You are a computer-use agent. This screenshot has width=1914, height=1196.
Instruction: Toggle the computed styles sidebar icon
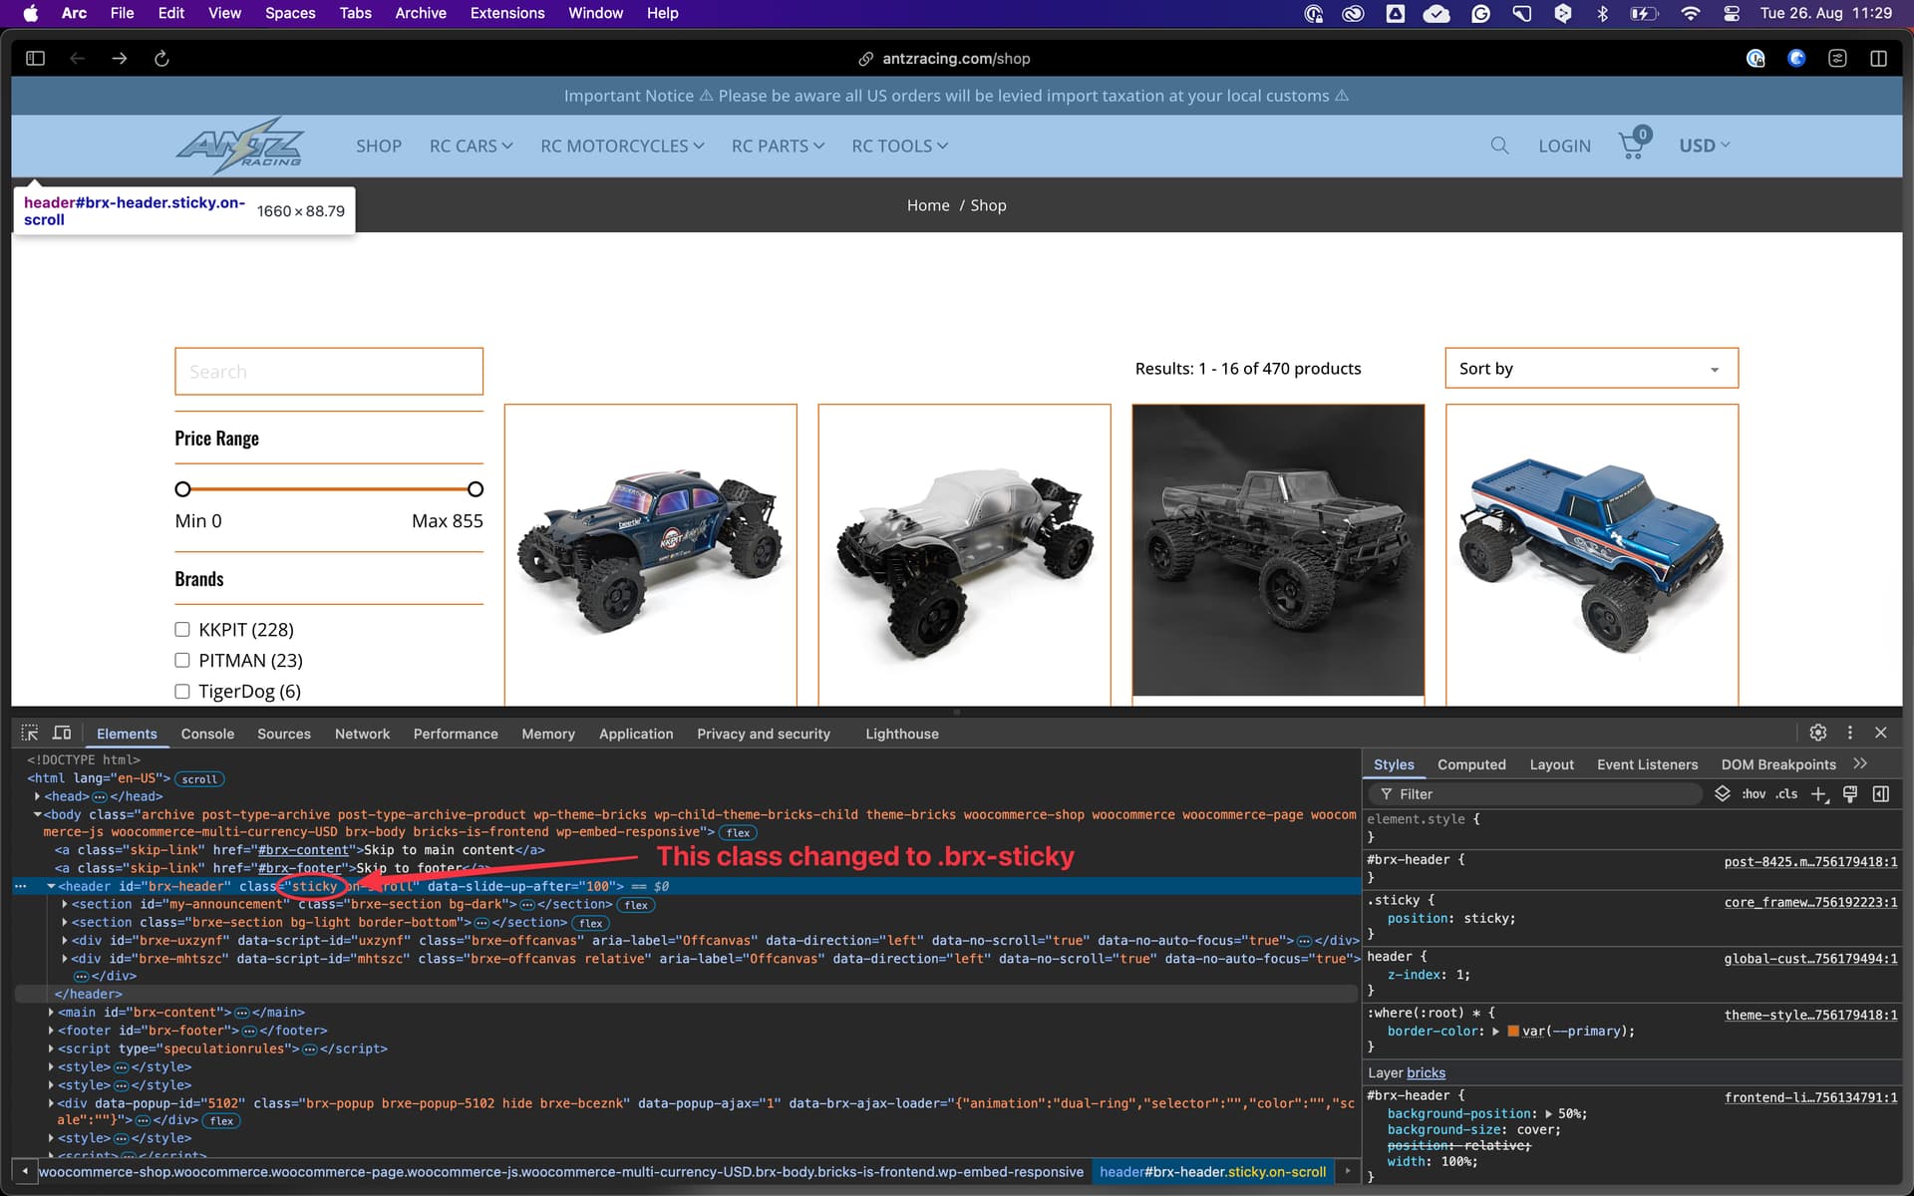pos(1881,793)
